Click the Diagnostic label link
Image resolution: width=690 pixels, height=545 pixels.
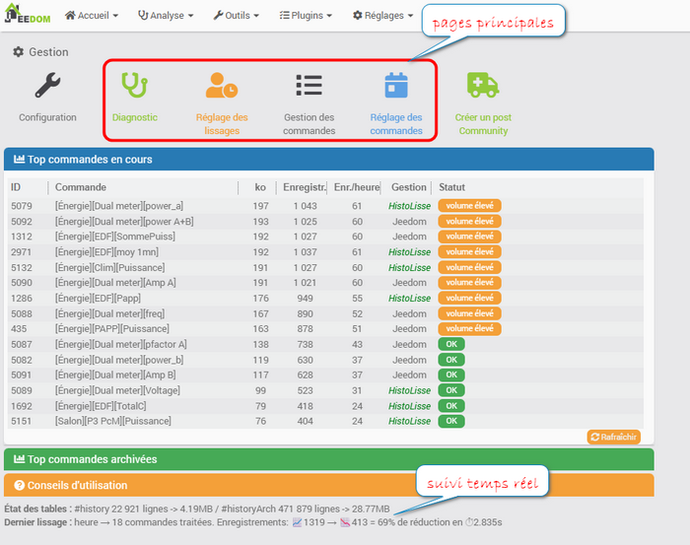pyautogui.click(x=135, y=117)
